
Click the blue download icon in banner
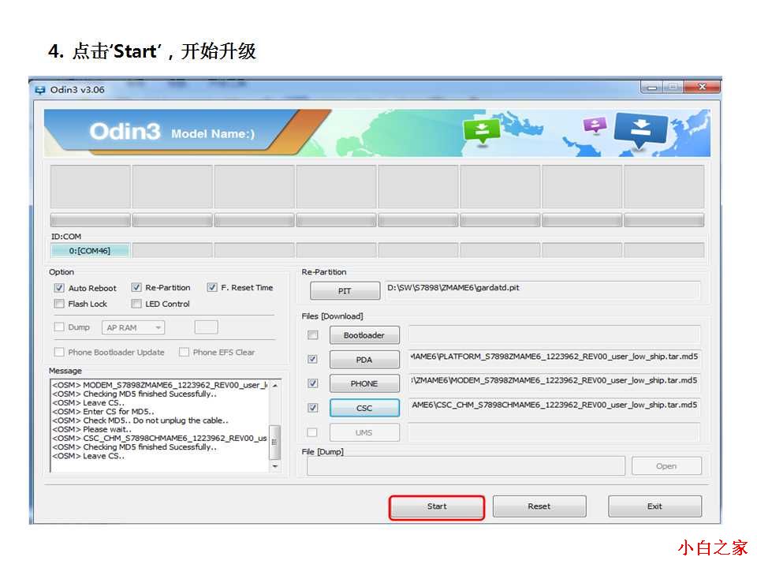(640, 129)
